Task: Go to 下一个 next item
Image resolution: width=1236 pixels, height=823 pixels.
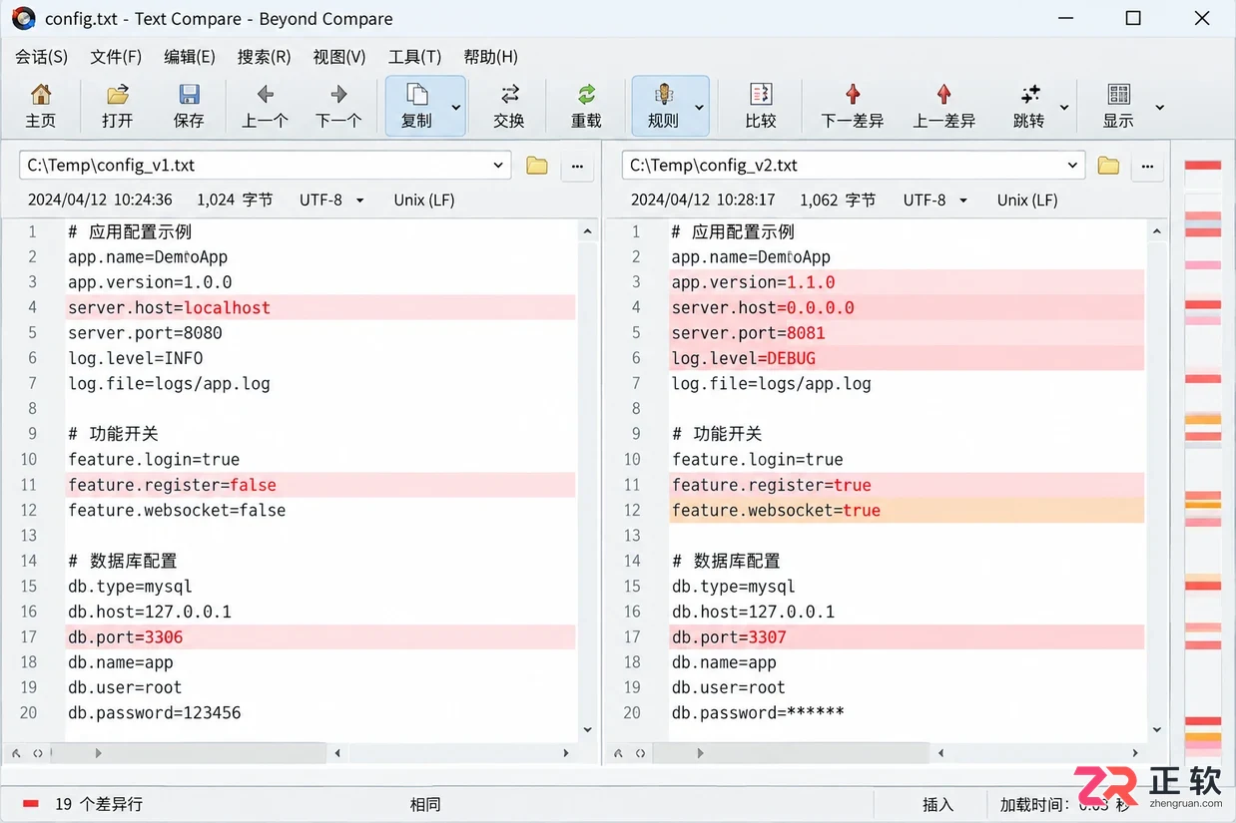Action: (x=338, y=106)
